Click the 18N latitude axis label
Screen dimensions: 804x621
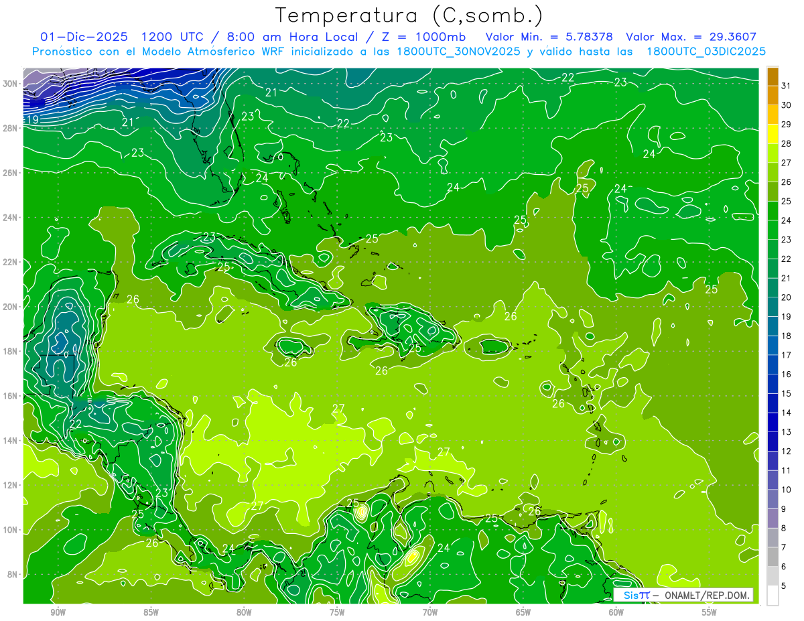pos(10,351)
